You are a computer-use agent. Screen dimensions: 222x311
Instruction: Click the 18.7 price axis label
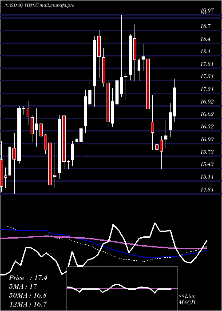[206, 26]
